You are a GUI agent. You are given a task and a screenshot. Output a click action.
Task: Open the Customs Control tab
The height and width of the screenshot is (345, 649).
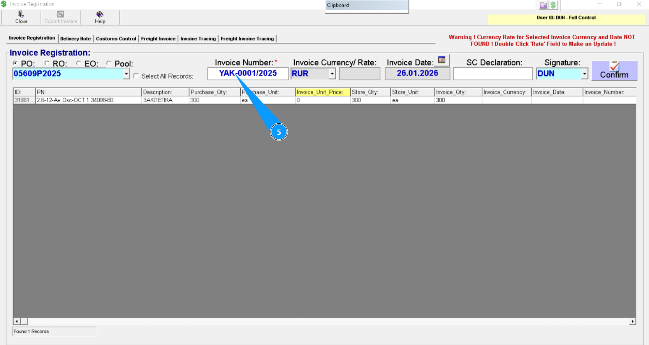click(116, 39)
